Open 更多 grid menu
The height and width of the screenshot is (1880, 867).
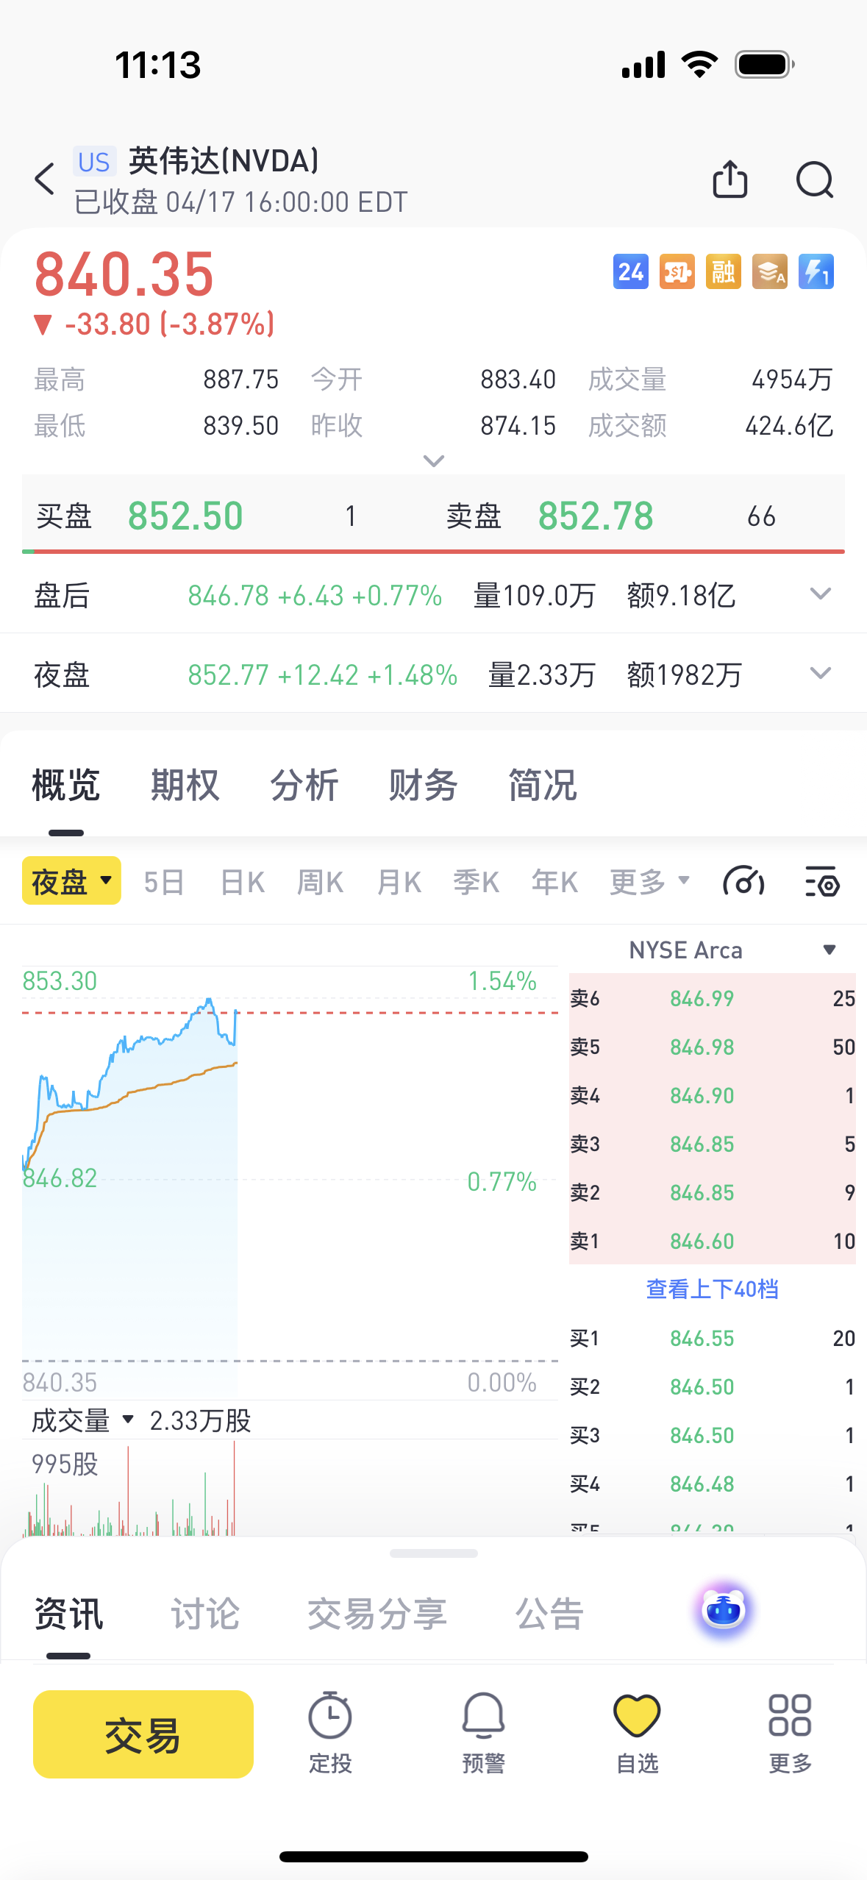[790, 1733]
